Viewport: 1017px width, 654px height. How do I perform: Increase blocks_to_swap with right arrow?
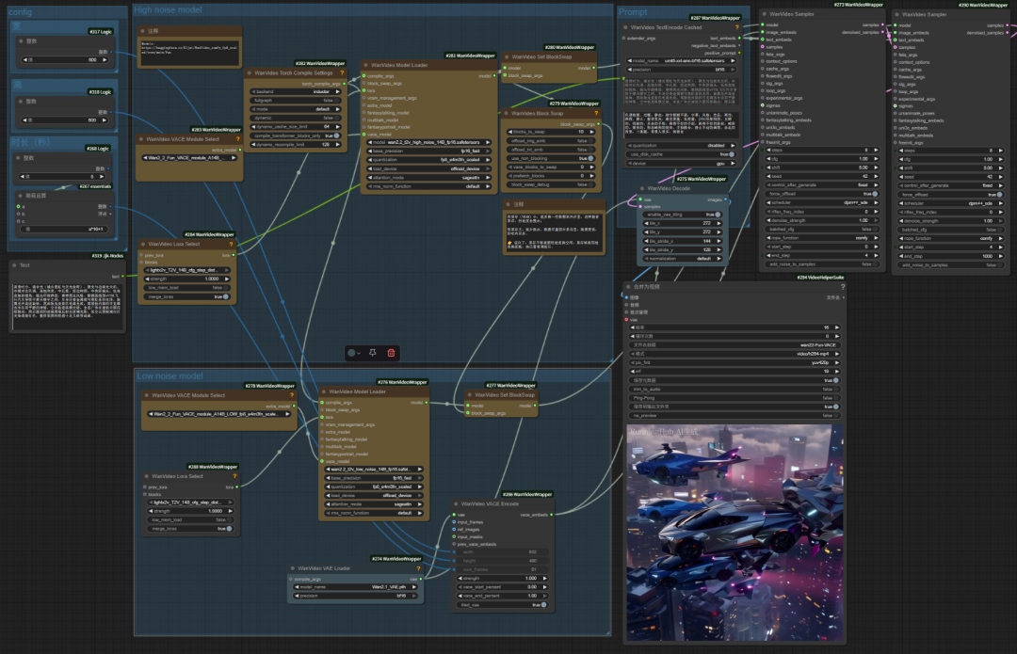(x=592, y=132)
